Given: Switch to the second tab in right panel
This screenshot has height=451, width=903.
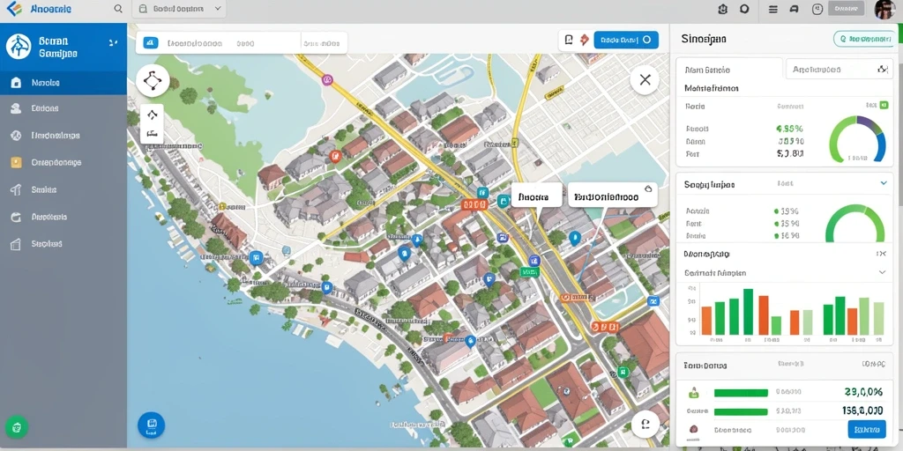Looking at the screenshot, I should click(840, 69).
